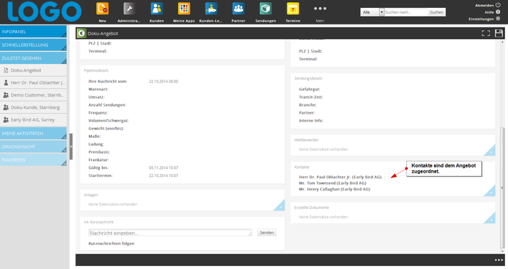
Task: Click the Senden button
Action: (266, 233)
